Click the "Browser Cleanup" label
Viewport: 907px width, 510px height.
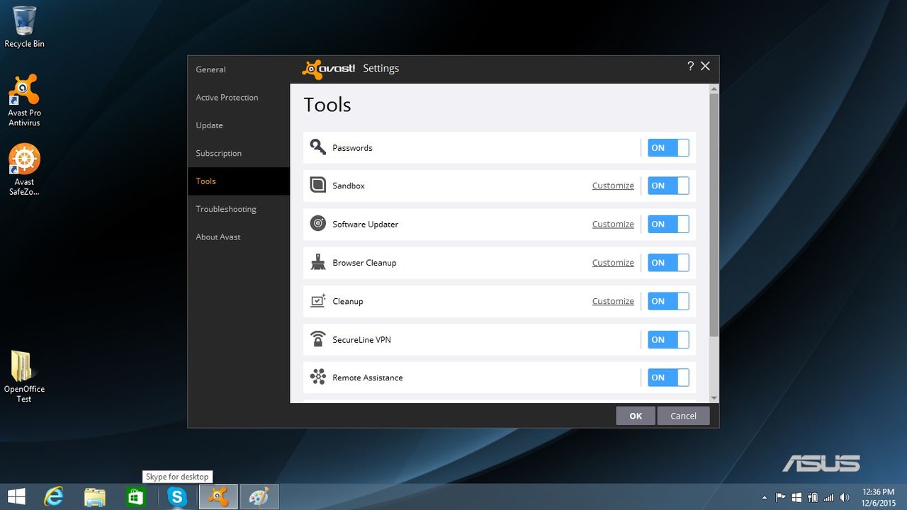tap(364, 263)
